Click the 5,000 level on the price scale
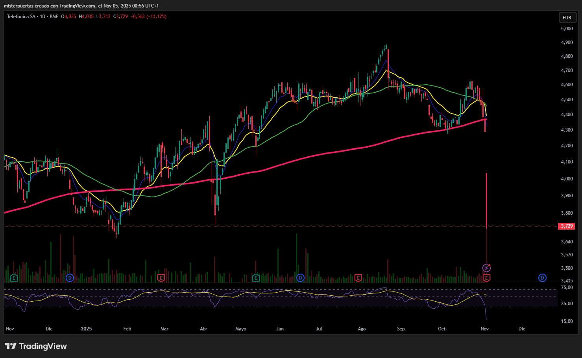Viewport: 582px width, 358px height. pos(567,29)
